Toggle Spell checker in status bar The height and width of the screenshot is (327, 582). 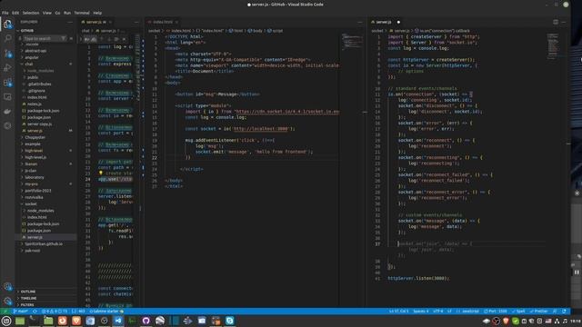click(518, 311)
